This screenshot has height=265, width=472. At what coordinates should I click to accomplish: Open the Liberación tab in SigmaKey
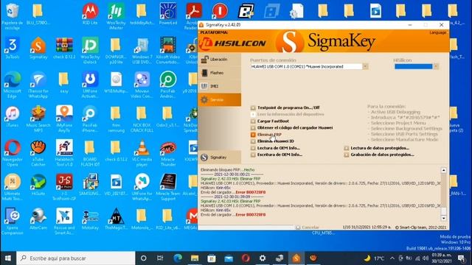[219, 60]
